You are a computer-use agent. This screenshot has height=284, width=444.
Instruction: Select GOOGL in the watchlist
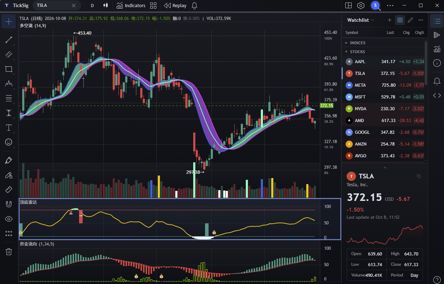tap(383, 132)
